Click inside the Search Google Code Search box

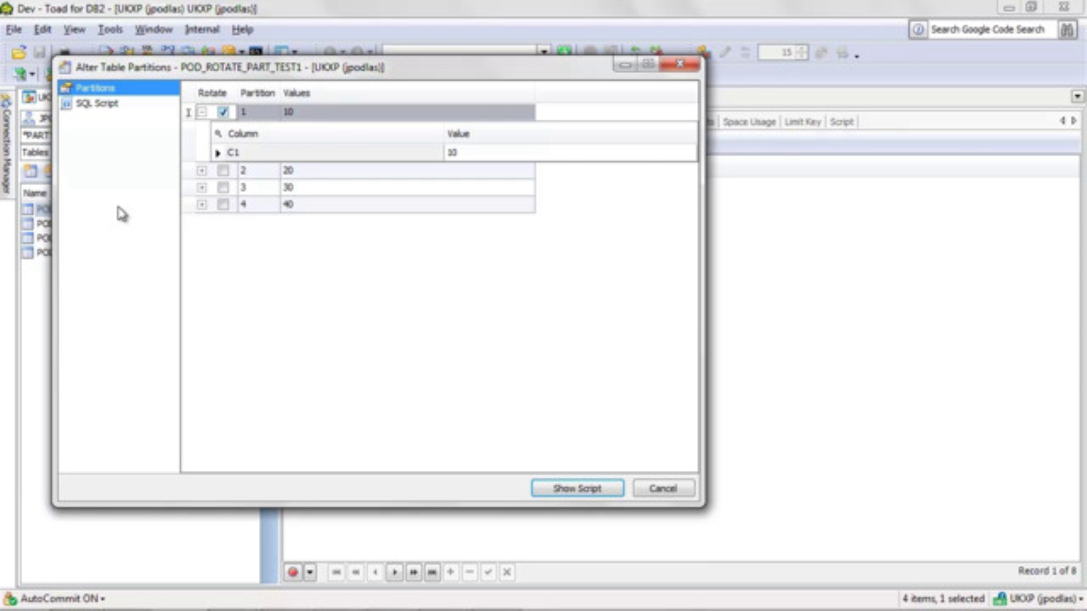pos(988,29)
